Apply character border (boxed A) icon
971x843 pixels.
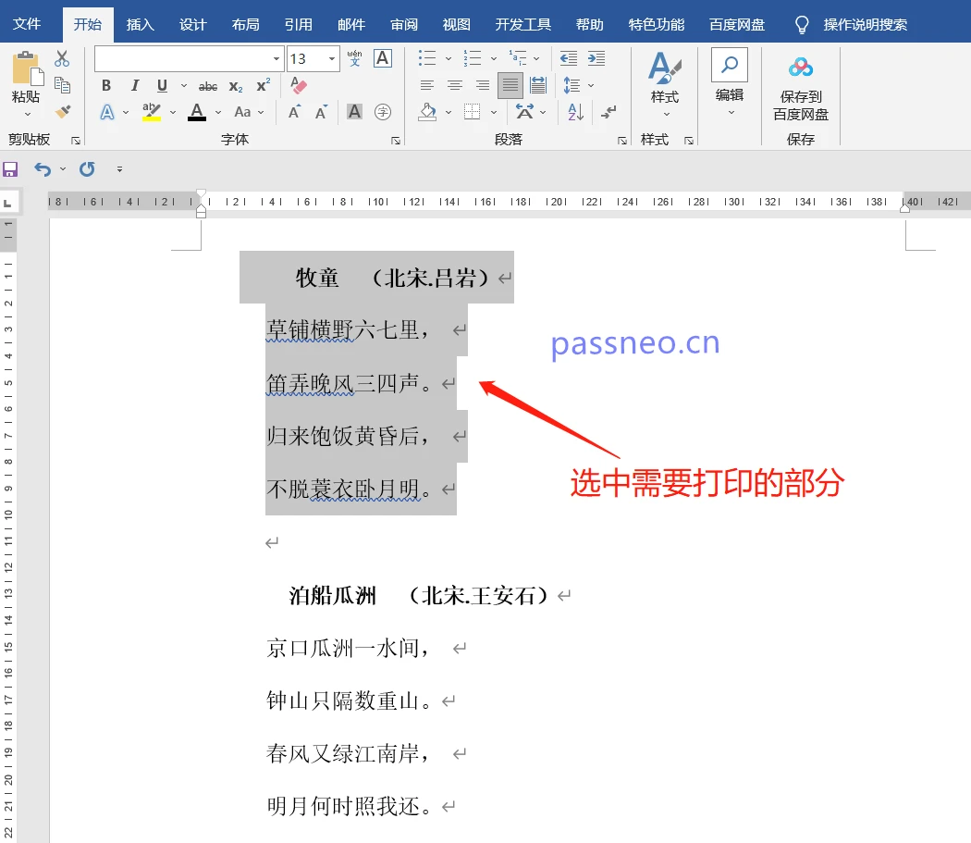point(383,58)
